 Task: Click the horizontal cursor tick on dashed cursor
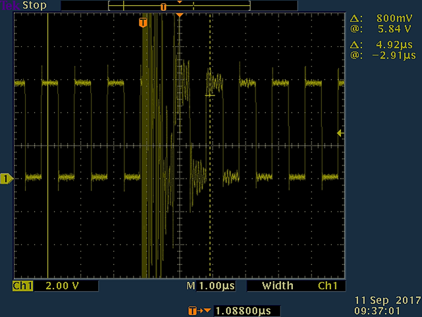[x=210, y=96]
